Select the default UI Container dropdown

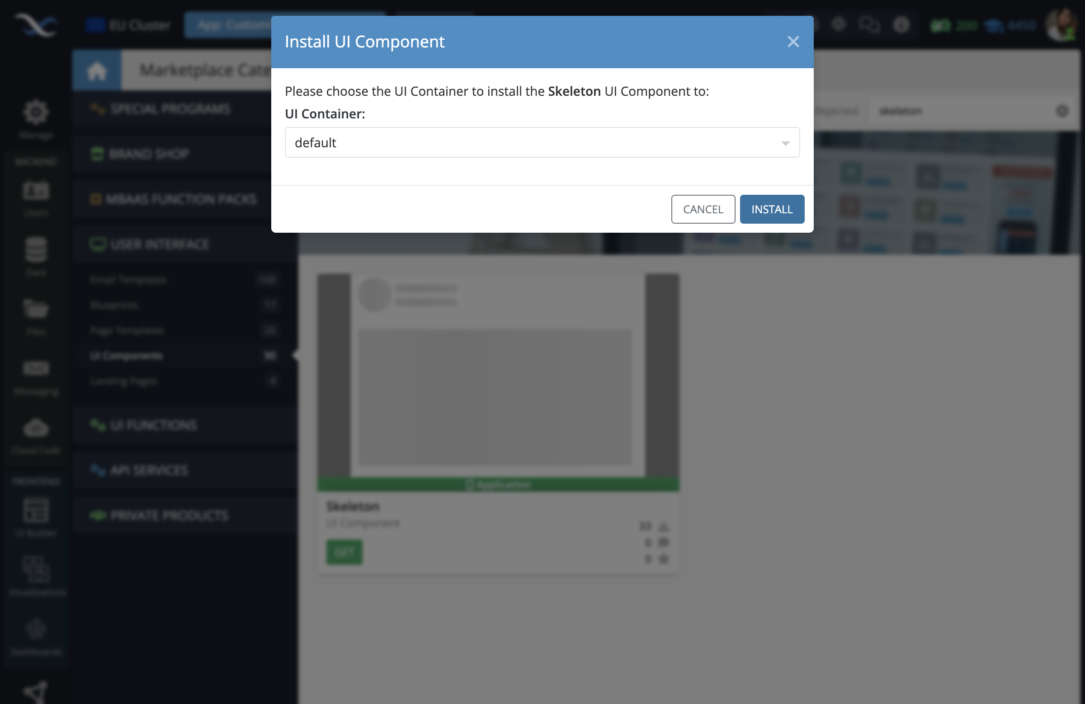point(542,142)
